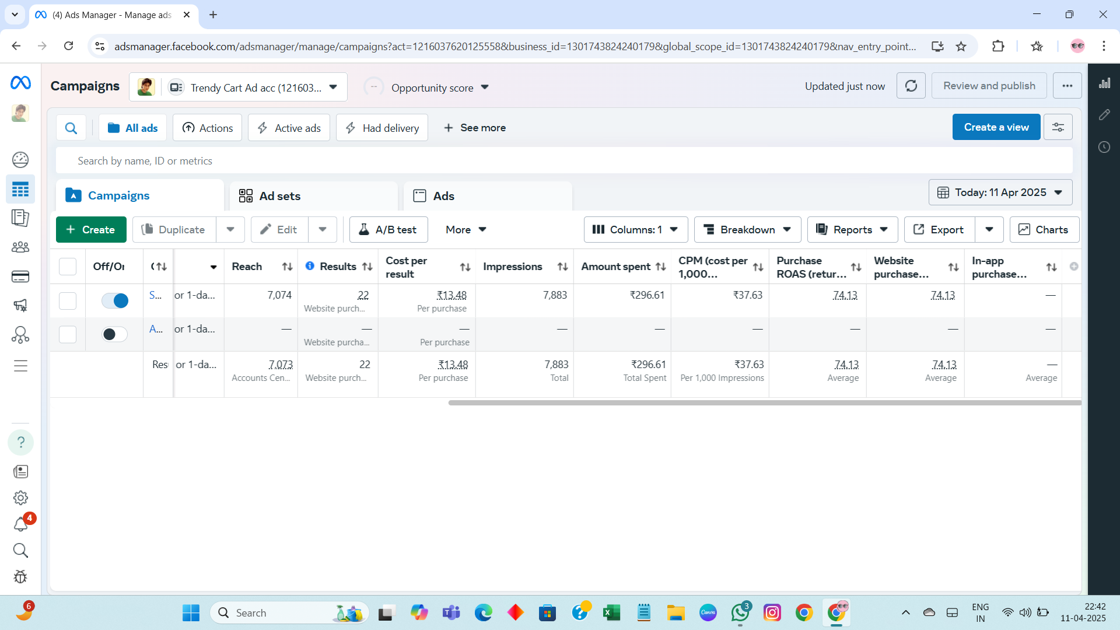Viewport: 1120px width, 630px height.
Task: Open Account overview gauge icon in sidebar
Action: [x=20, y=159]
